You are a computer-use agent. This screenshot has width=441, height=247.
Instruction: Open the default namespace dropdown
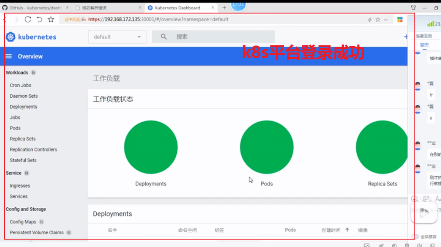coord(117,37)
